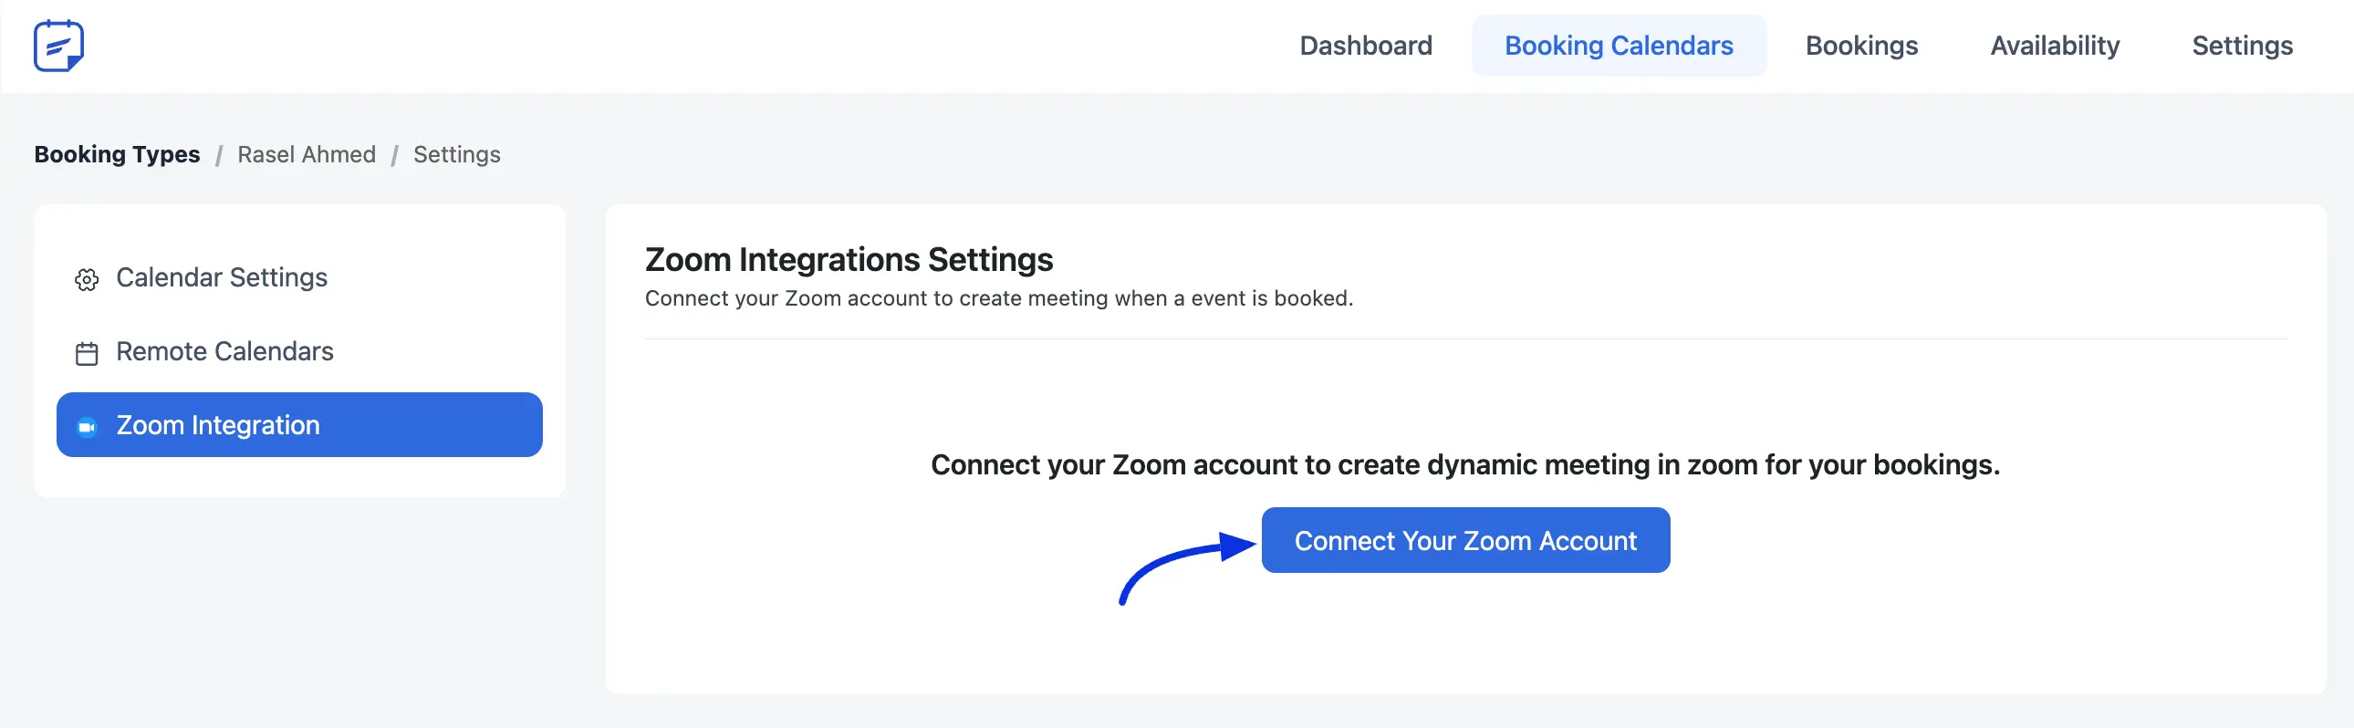The width and height of the screenshot is (2354, 728).
Task: Open the Availability tab
Action: (x=2054, y=46)
